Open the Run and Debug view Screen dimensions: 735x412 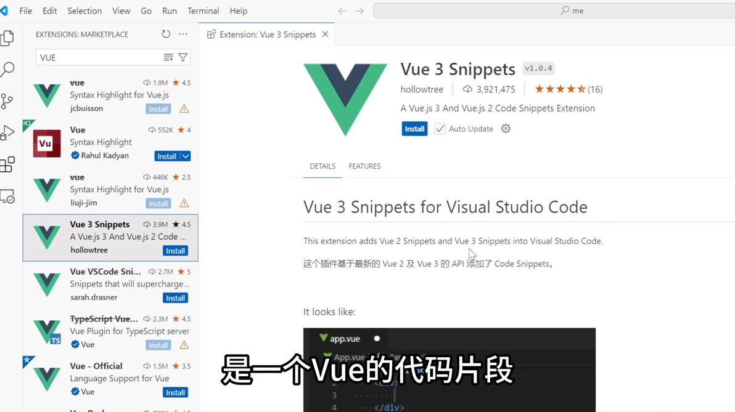click(7, 132)
